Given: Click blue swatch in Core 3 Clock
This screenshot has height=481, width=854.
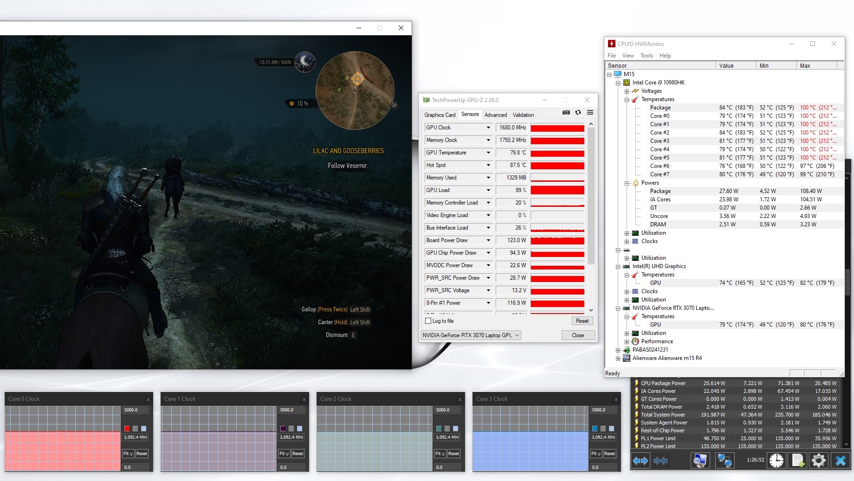Looking at the screenshot, I should (x=595, y=429).
